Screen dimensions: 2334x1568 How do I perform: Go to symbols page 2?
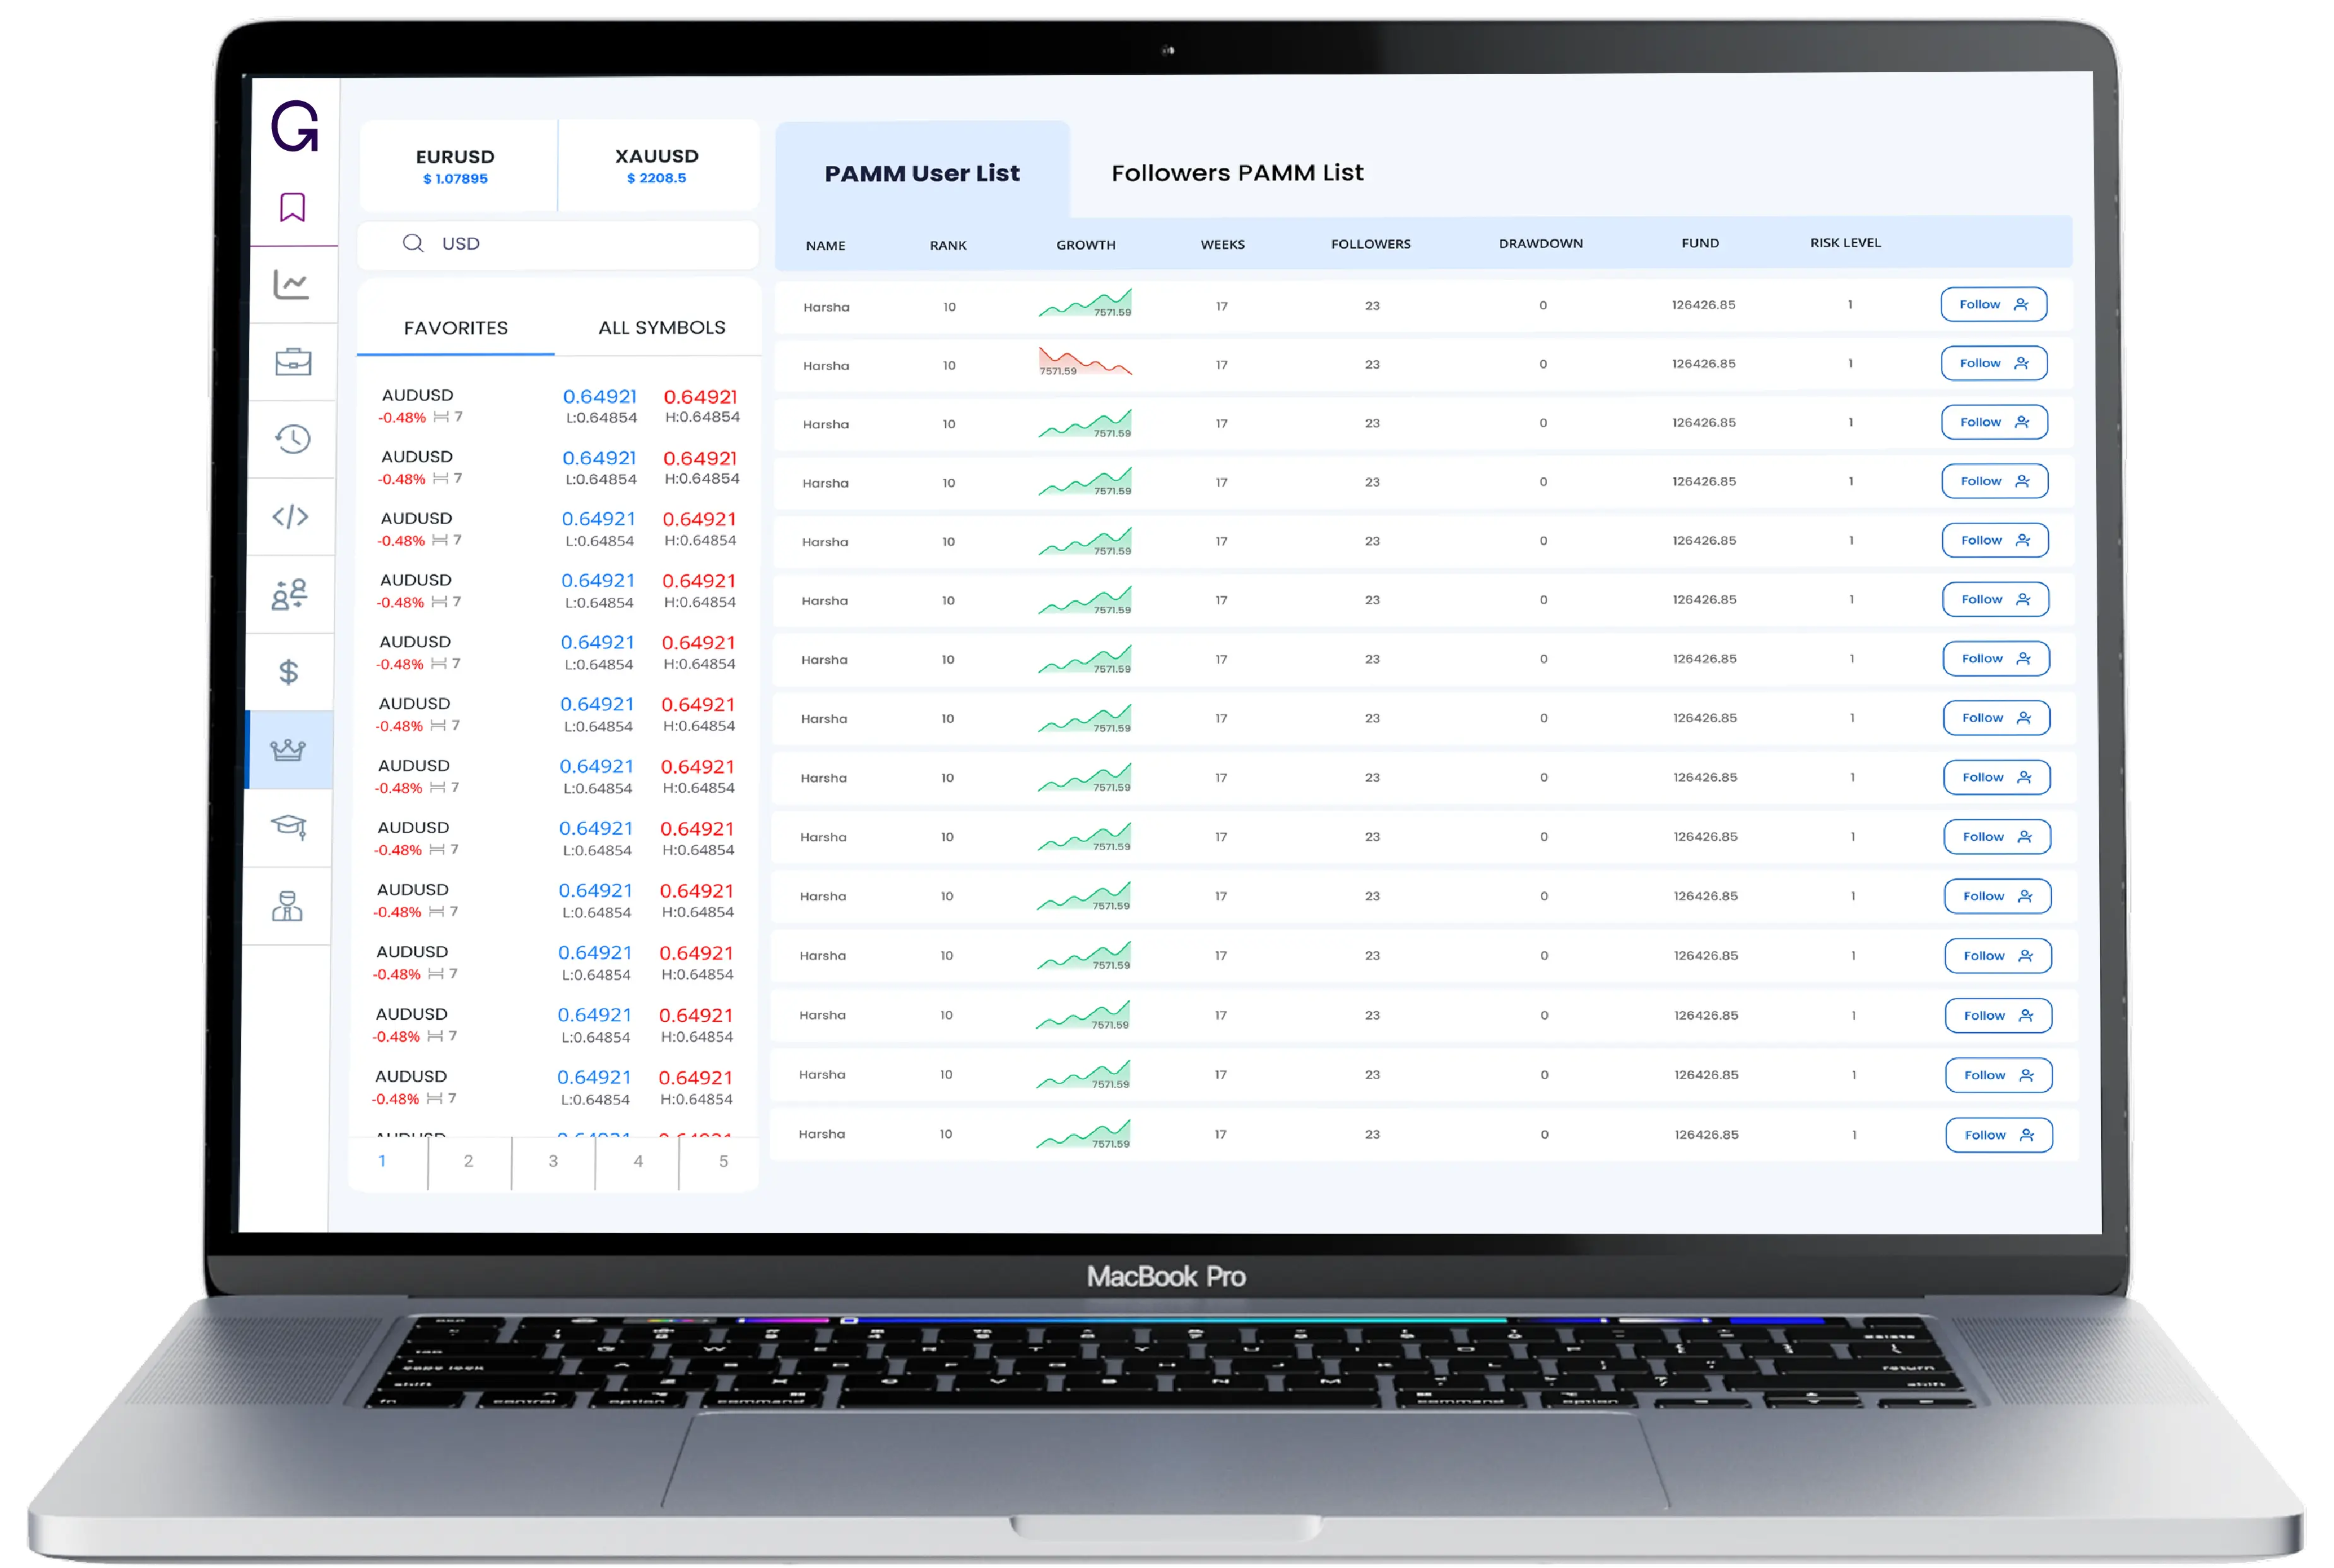468,1161
